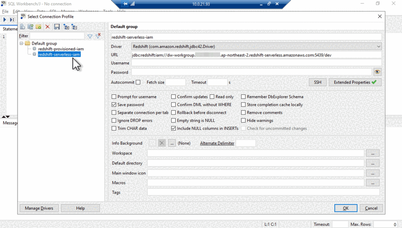Apply the profile filter funnel icon
The width and height of the screenshot is (402, 228).
pos(90,36)
